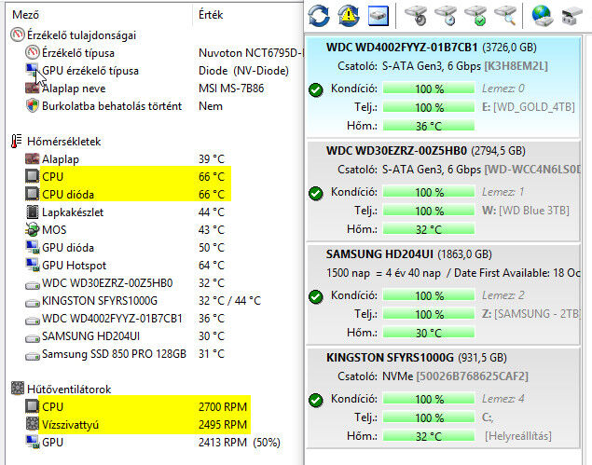Click the E: [WD_GOLD_4TB] volume label
The width and height of the screenshot is (592, 465).
pos(529,107)
